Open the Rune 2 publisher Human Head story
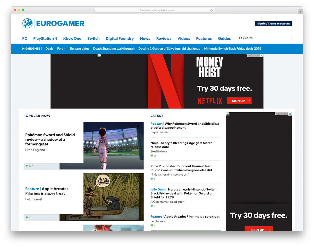The height and width of the screenshot is (247, 314). click(x=181, y=168)
